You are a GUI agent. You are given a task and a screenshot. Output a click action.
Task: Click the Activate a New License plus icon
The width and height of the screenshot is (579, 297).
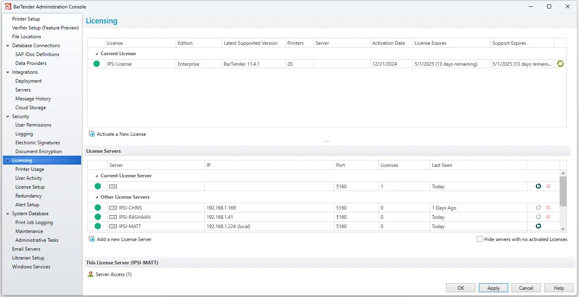point(92,134)
